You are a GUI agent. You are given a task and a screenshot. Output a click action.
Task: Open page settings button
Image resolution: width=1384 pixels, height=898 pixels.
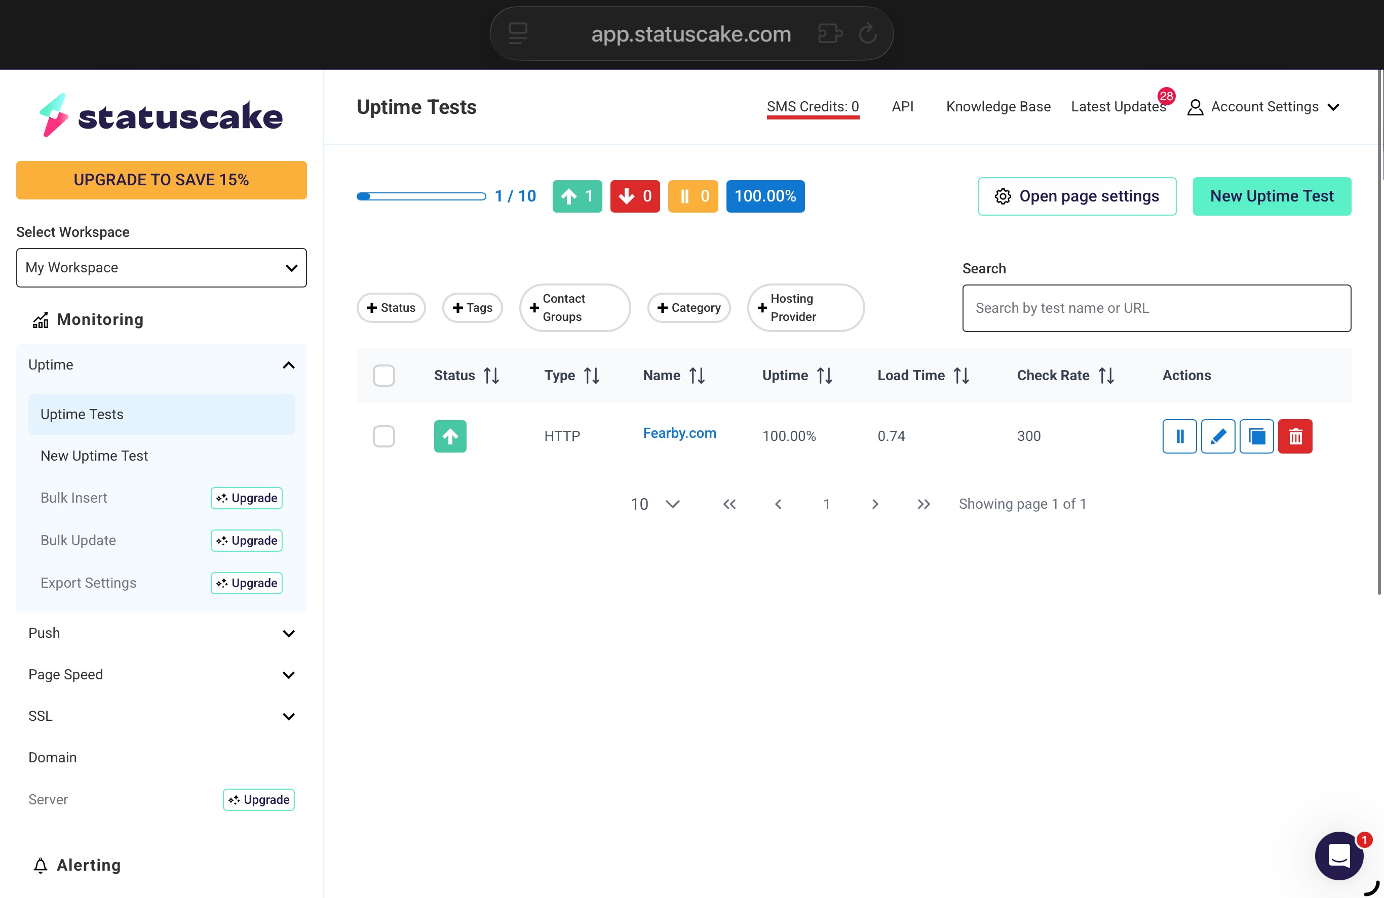(1077, 196)
